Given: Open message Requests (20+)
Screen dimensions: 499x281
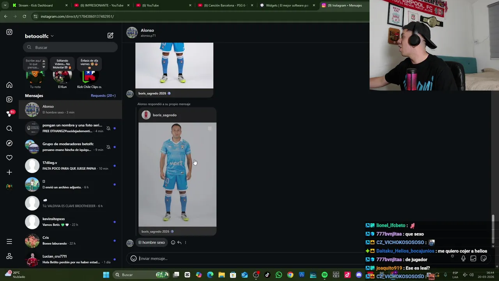Looking at the screenshot, I should pos(103,96).
